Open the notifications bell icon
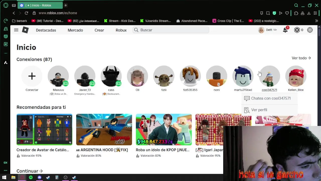Screen dimensions: 321x181 coord(285,30)
